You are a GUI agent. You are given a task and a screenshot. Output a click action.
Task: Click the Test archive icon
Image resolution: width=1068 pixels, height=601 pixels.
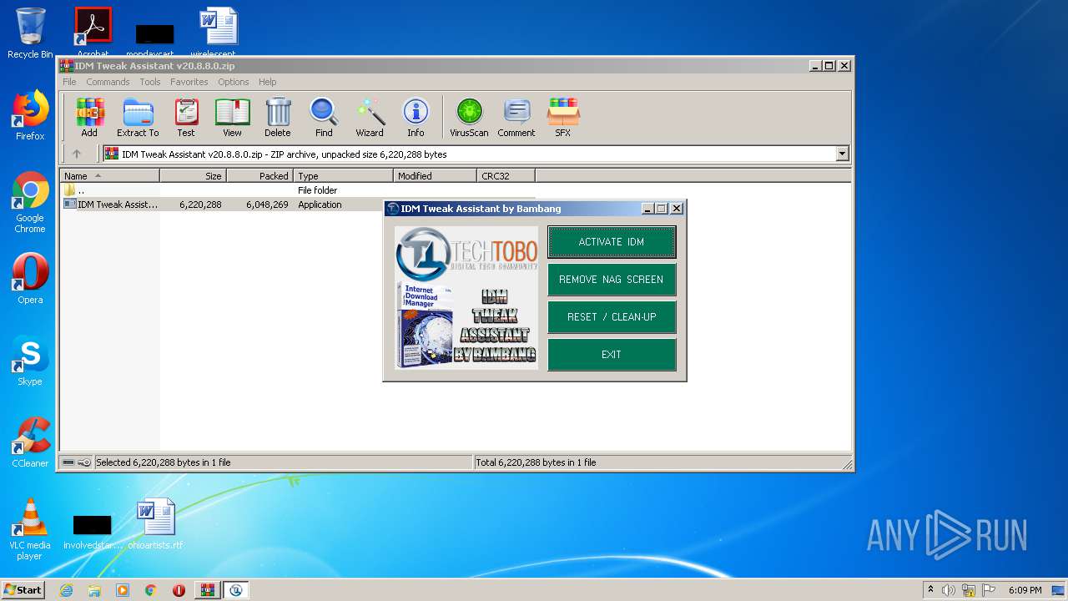pyautogui.click(x=186, y=117)
